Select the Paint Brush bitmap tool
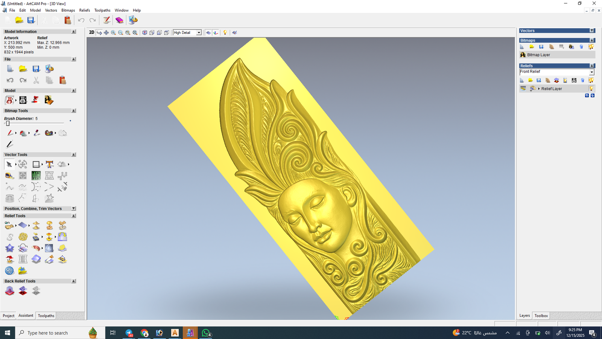 (x=10, y=133)
